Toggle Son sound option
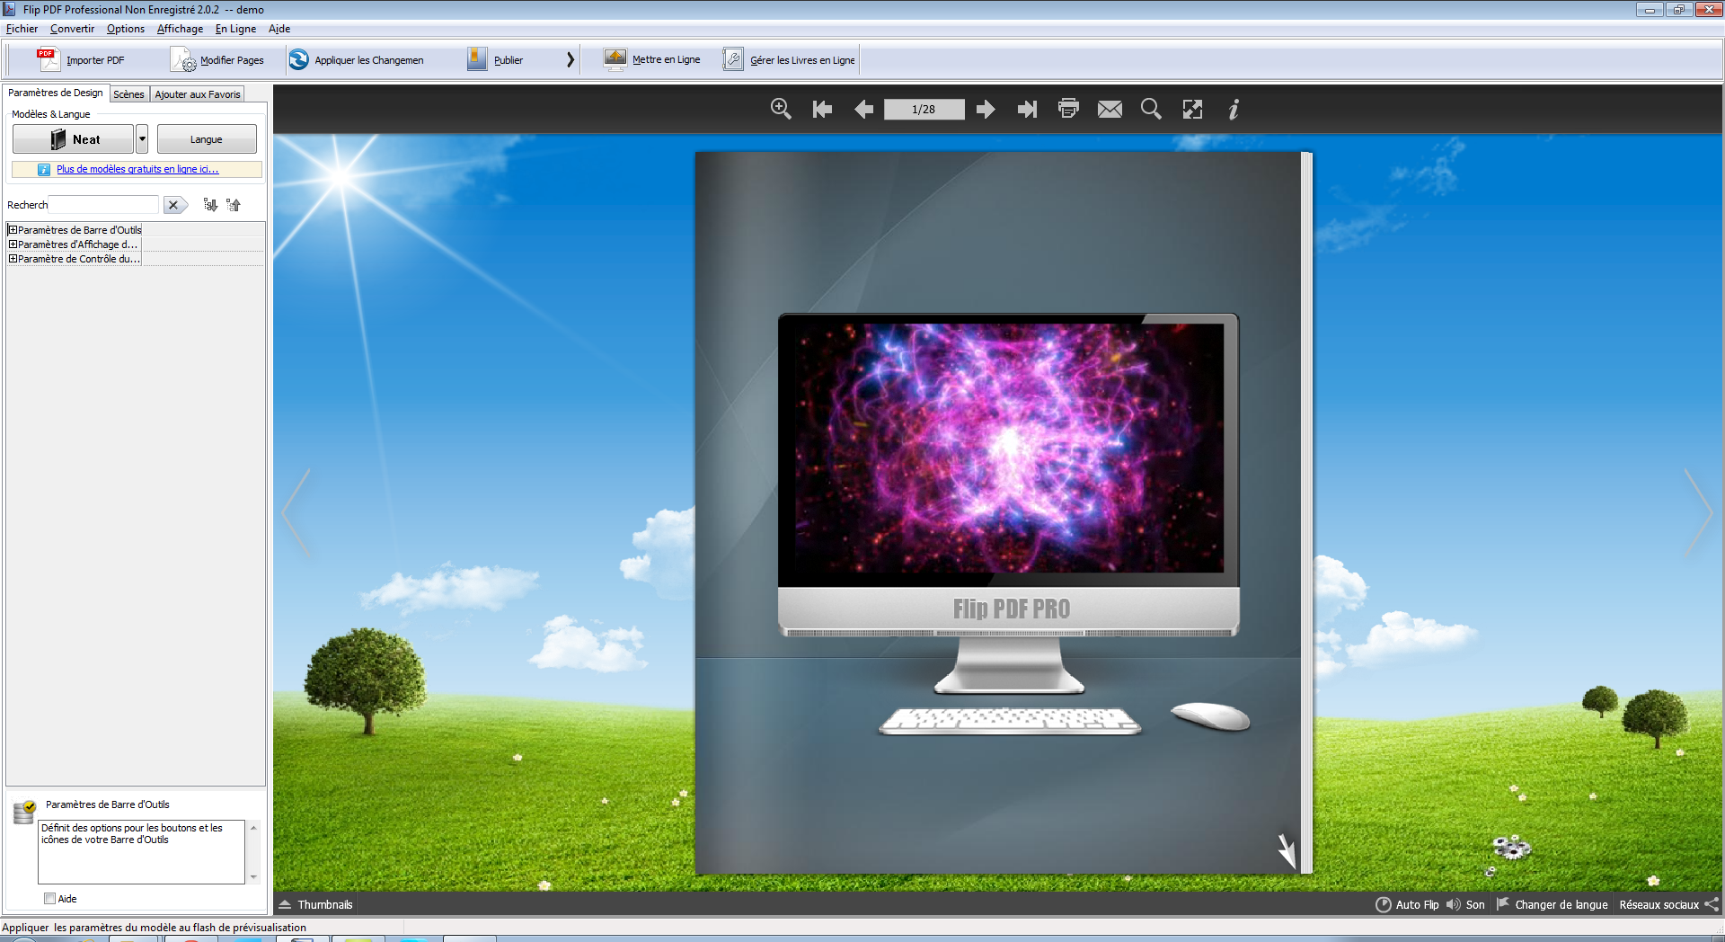This screenshot has height=942, width=1725. pos(1465,905)
